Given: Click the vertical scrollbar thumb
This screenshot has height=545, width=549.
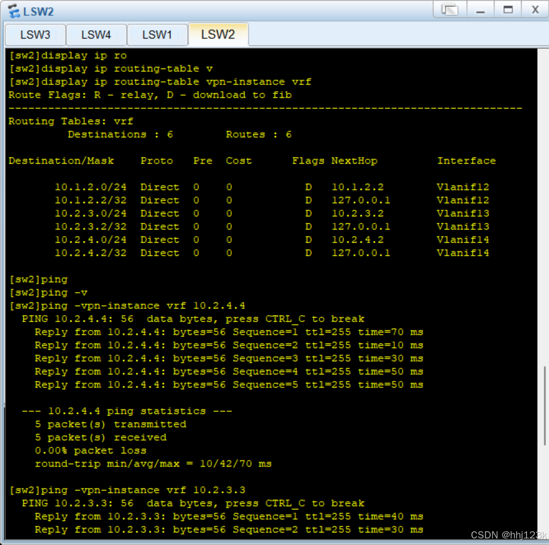Looking at the screenshot, I should (x=545, y=406).
